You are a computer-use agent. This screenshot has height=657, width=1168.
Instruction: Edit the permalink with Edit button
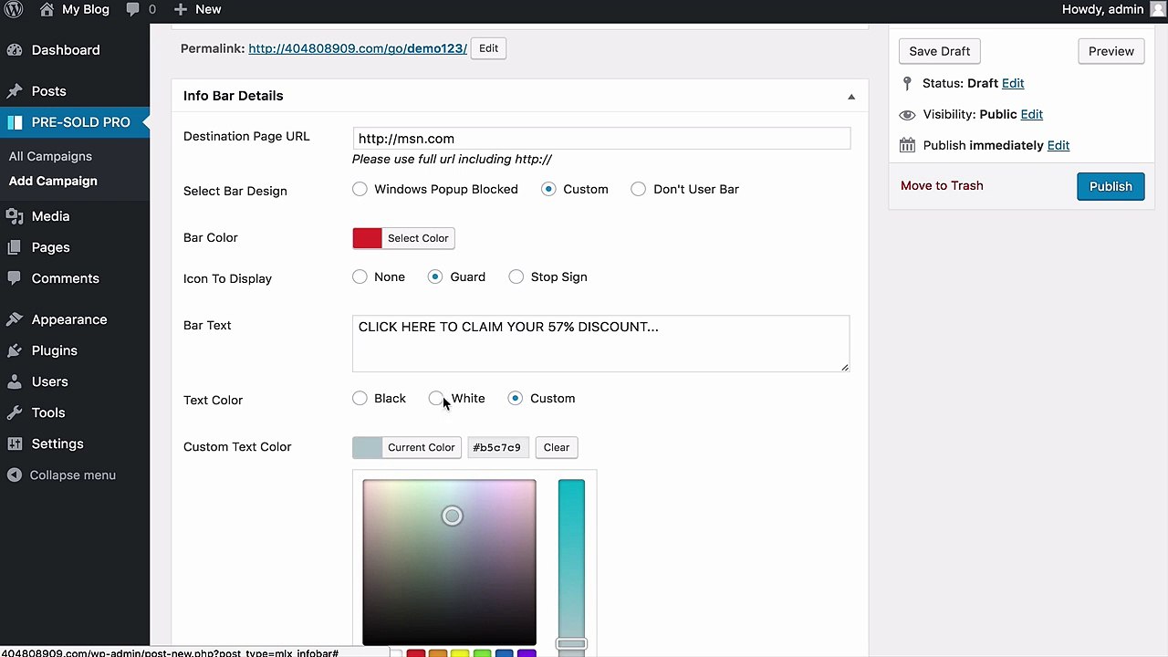point(488,48)
